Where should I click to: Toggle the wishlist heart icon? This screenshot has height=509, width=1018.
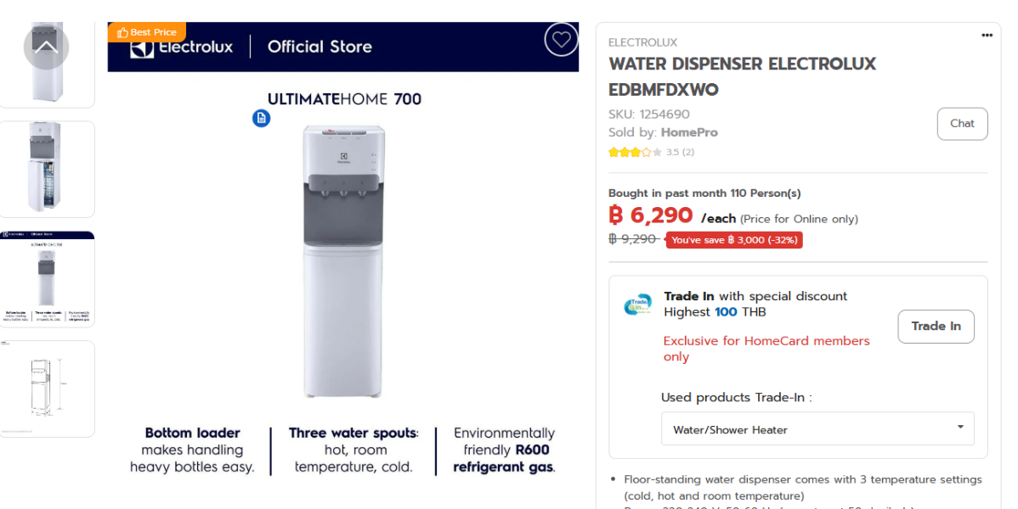pos(560,40)
